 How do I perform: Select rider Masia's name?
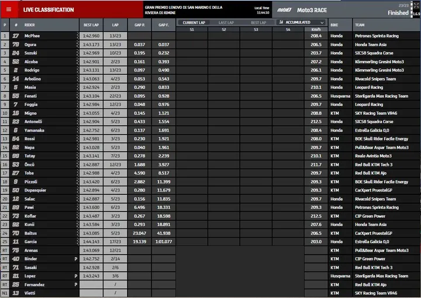coord(30,87)
